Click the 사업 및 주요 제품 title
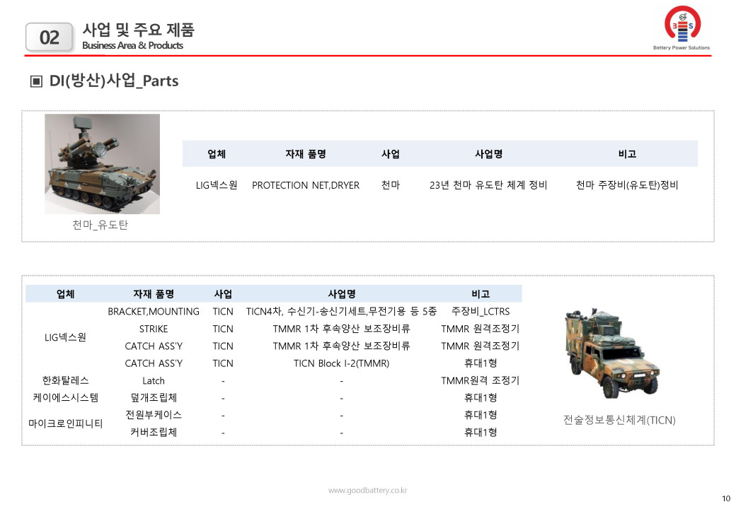Screen dimensions: 736x509 (139, 30)
